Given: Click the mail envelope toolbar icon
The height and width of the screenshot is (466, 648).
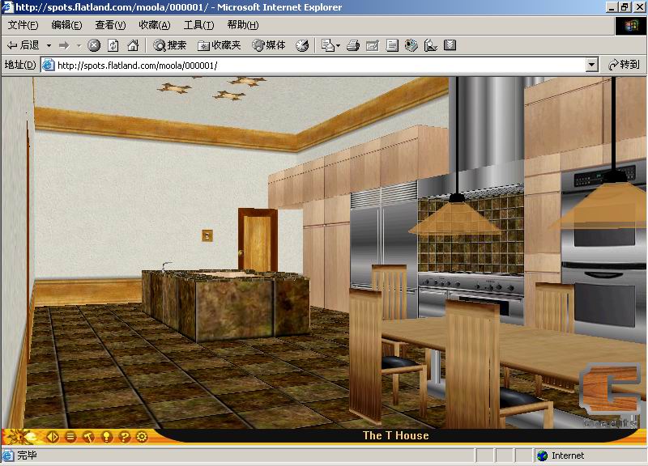Looking at the screenshot, I should pyautogui.click(x=328, y=45).
